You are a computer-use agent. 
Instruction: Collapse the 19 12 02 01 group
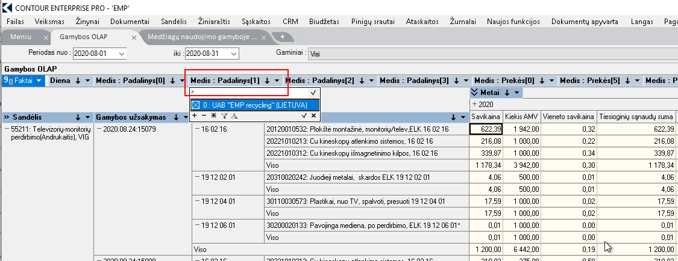pos(196,177)
